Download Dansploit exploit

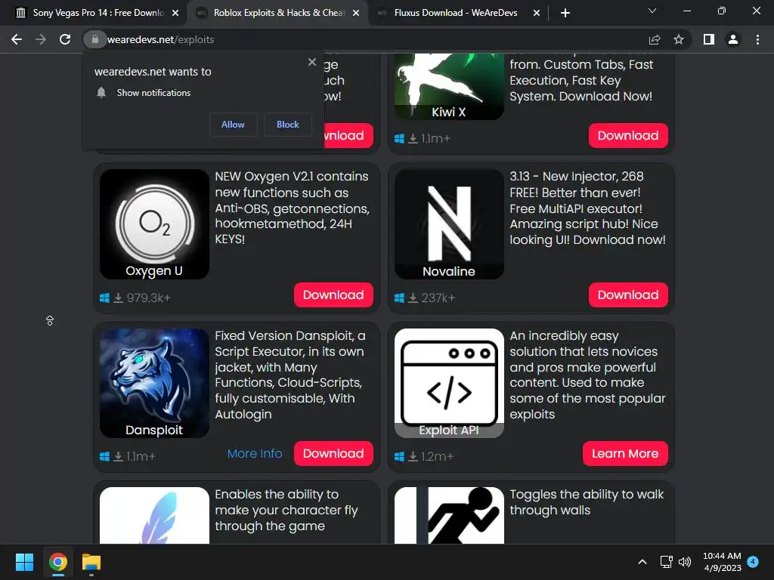tap(333, 453)
